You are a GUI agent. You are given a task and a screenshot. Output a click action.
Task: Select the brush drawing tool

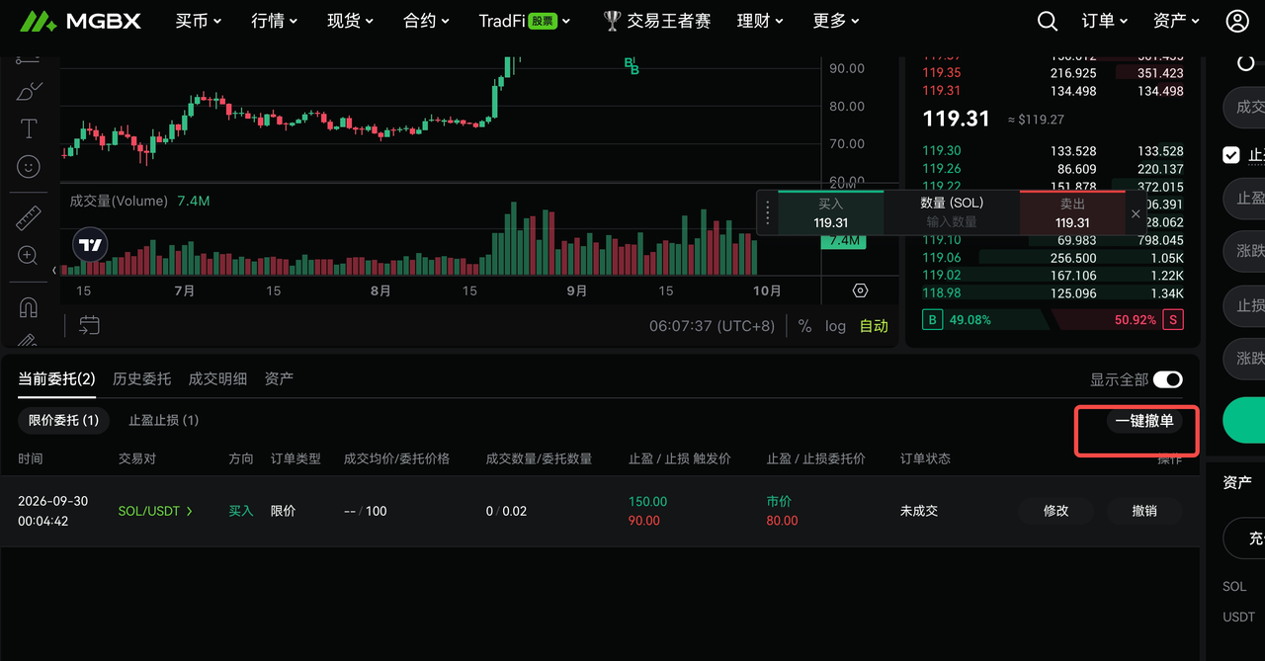pos(29,92)
